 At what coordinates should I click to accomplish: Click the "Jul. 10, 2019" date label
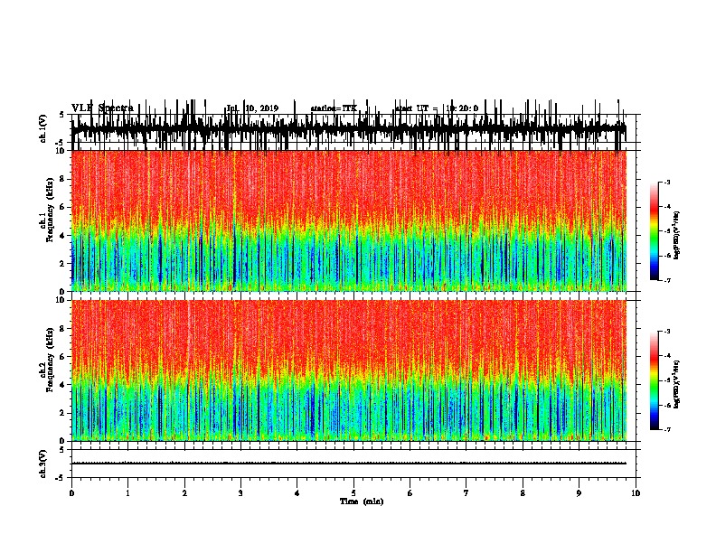(x=252, y=108)
